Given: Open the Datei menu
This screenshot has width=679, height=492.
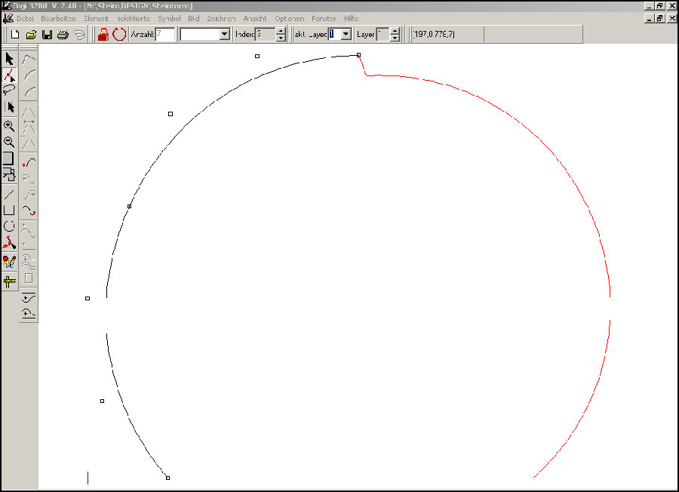Looking at the screenshot, I should tap(25, 18).
